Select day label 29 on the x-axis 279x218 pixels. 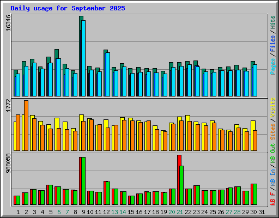(245, 212)
